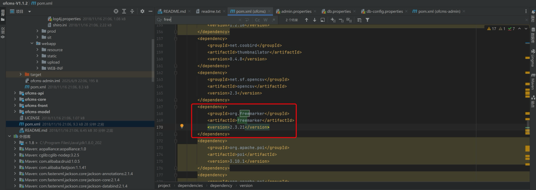The height and width of the screenshot is (190, 536).
Task: Select ofcms-admin.iml file
Action: [x=45, y=81]
